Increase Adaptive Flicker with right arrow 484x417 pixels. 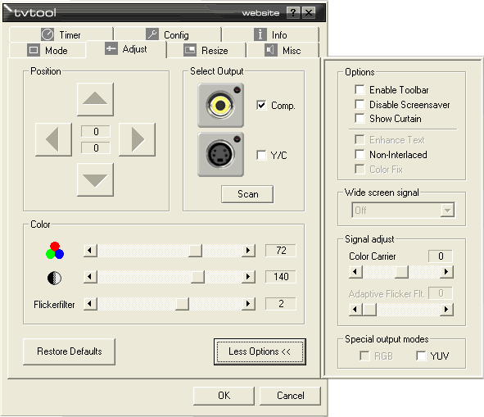446,309
